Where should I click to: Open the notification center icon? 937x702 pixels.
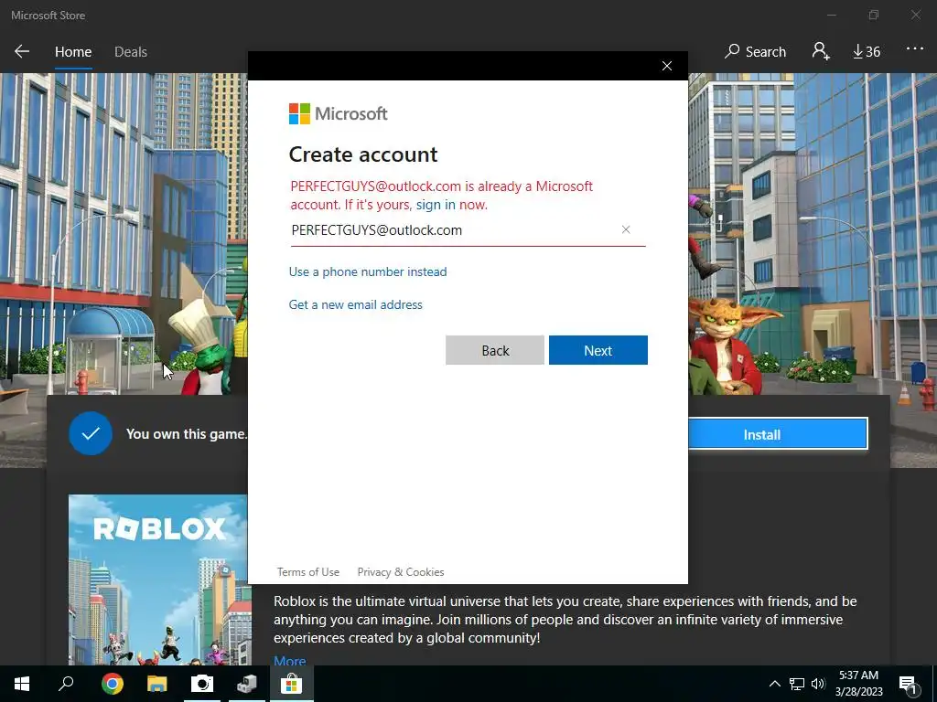pos(909,685)
